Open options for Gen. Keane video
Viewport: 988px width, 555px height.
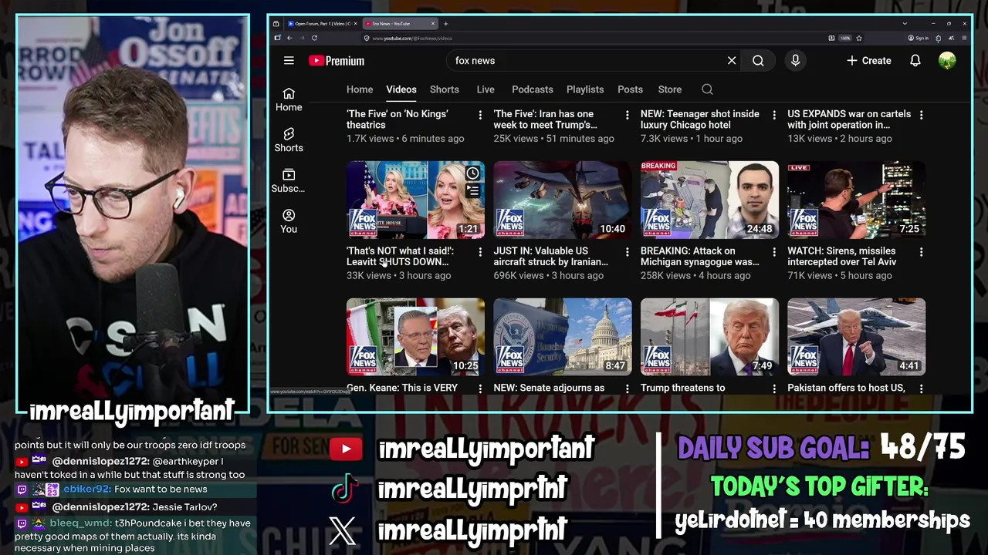pyautogui.click(x=480, y=388)
